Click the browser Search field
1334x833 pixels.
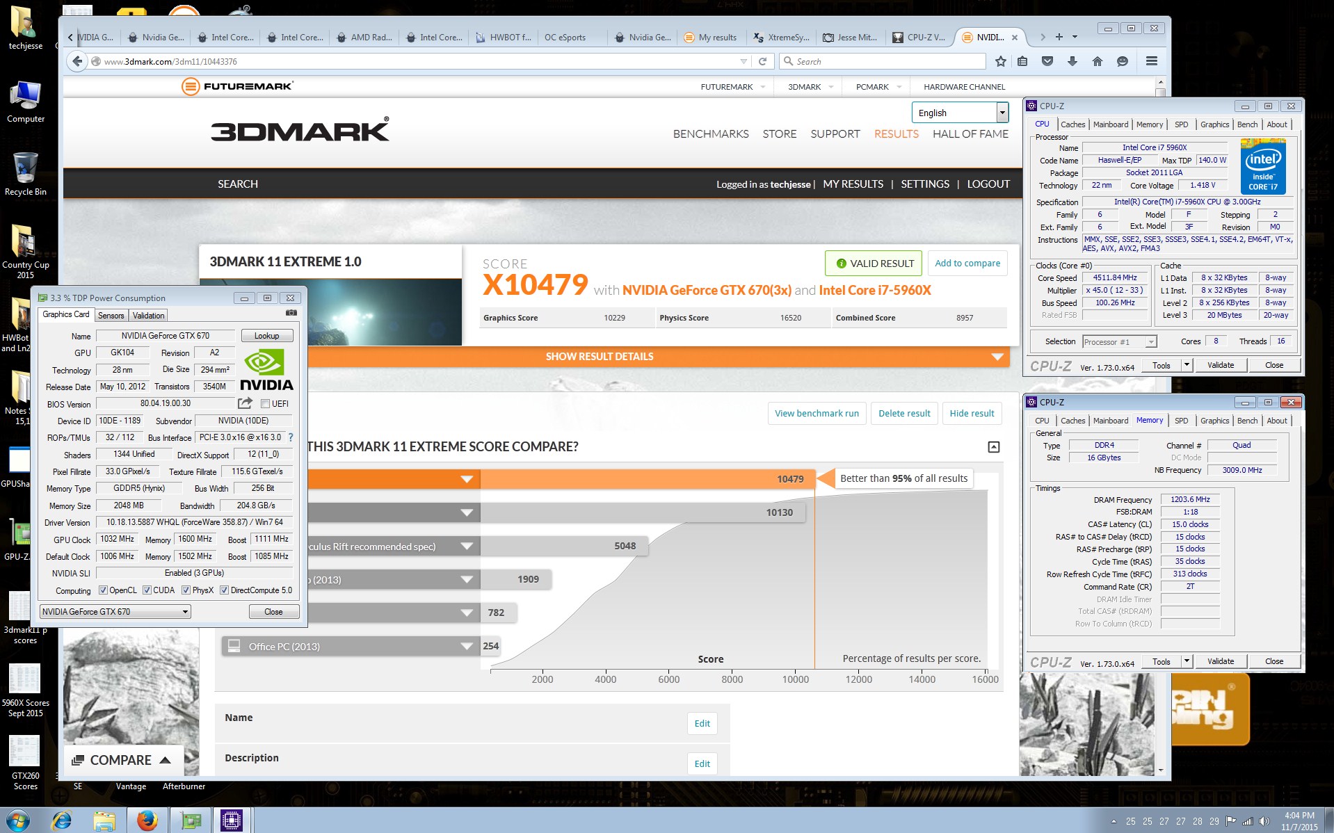882,61
